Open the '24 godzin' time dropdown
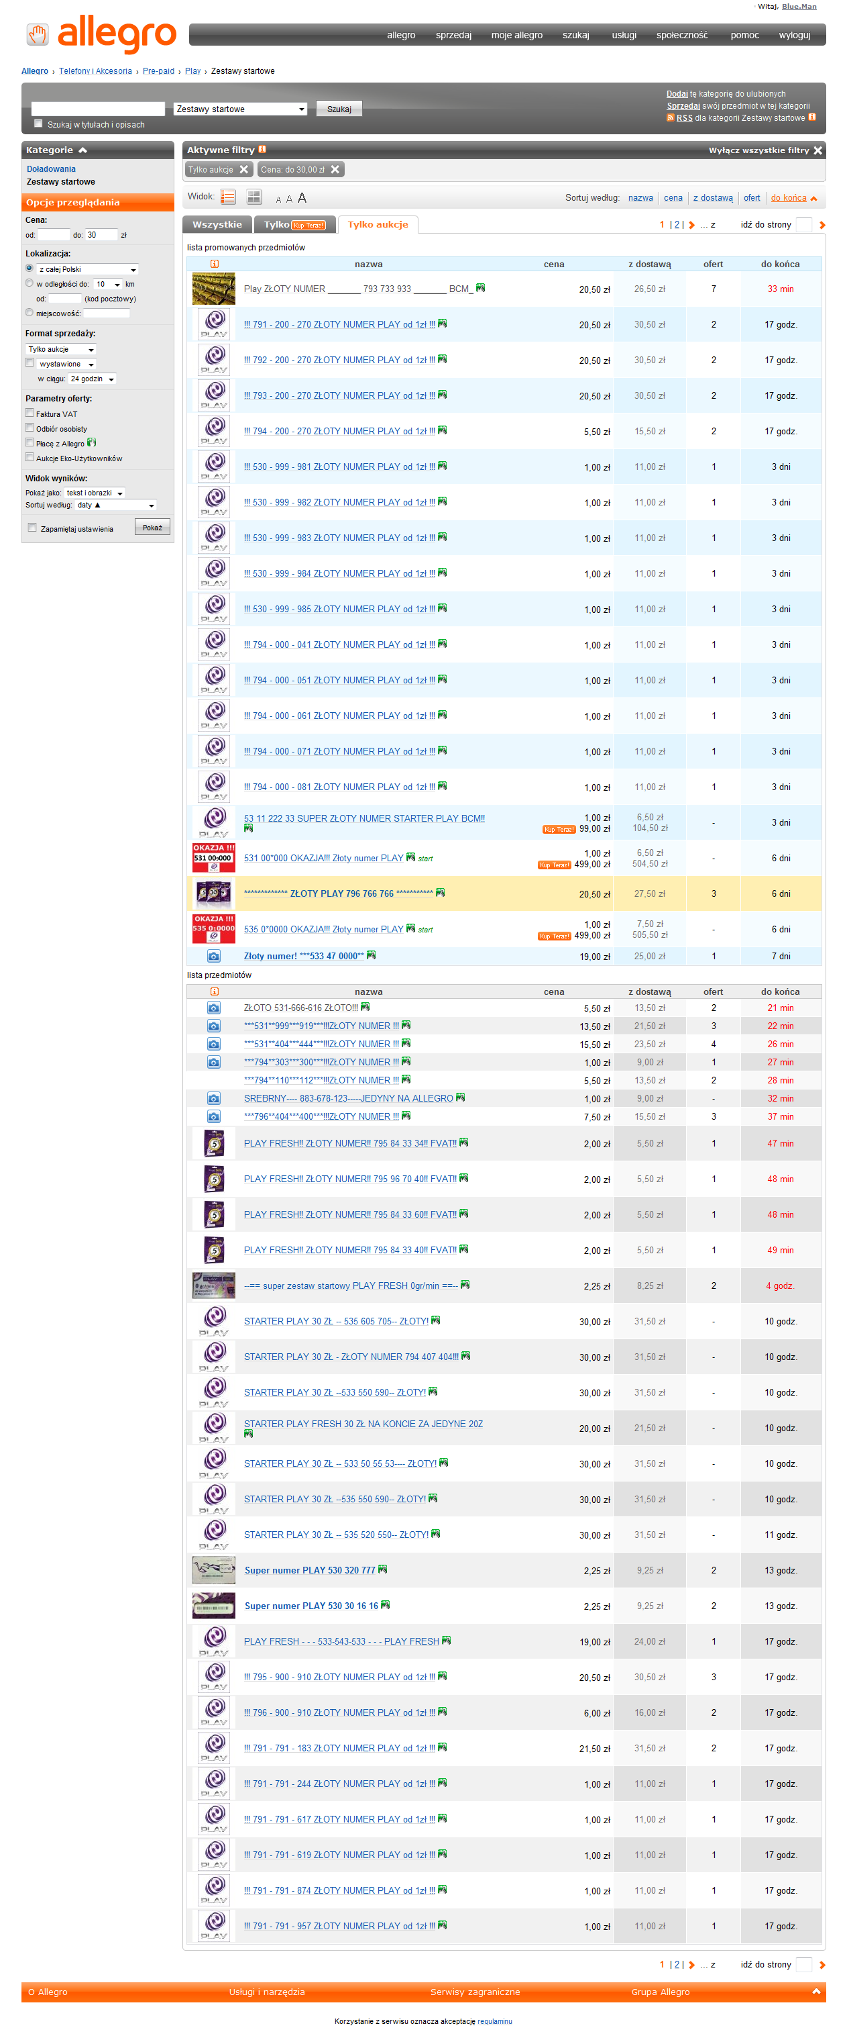 click(93, 379)
